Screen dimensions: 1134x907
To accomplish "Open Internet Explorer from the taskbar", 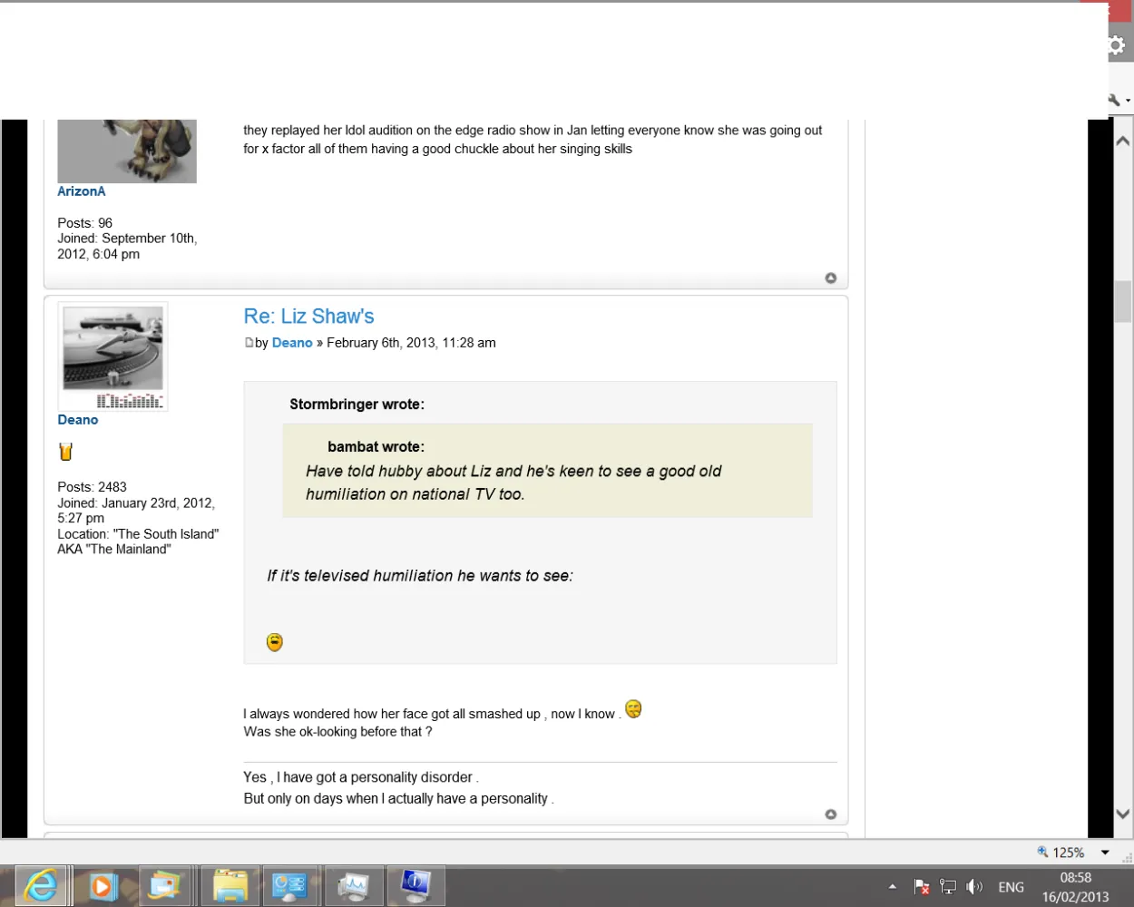I will [x=40, y=886].
